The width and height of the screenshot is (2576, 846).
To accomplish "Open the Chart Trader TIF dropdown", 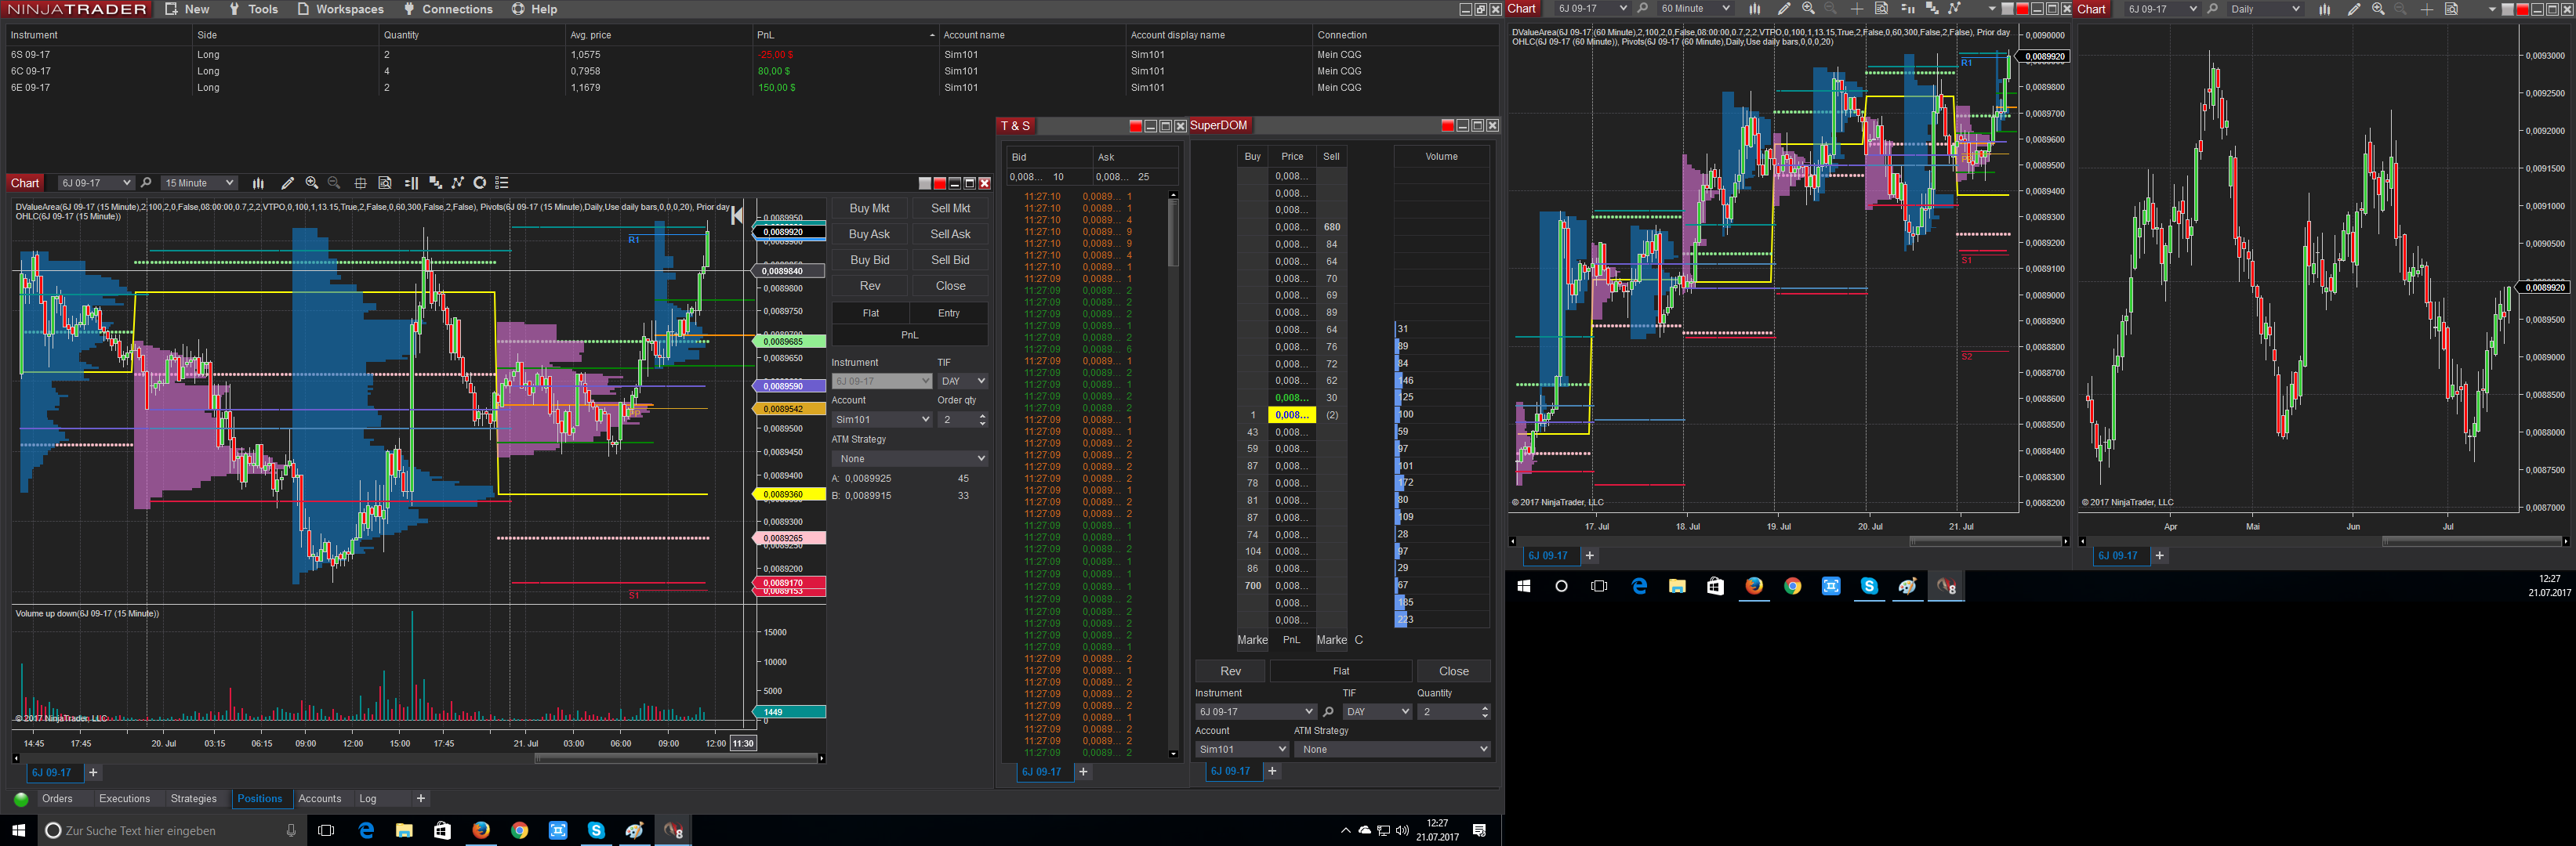I will click(x=963, y=381).
